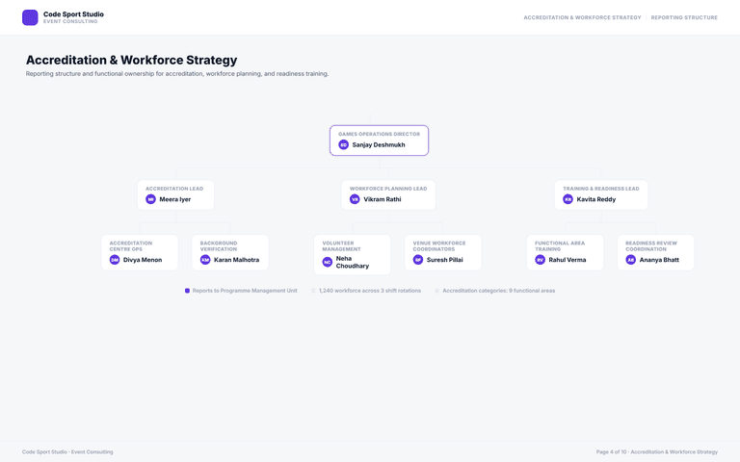Screen dimensions: 740x462
Task: Click the name Ananya Bhatt
Action: 659,260
